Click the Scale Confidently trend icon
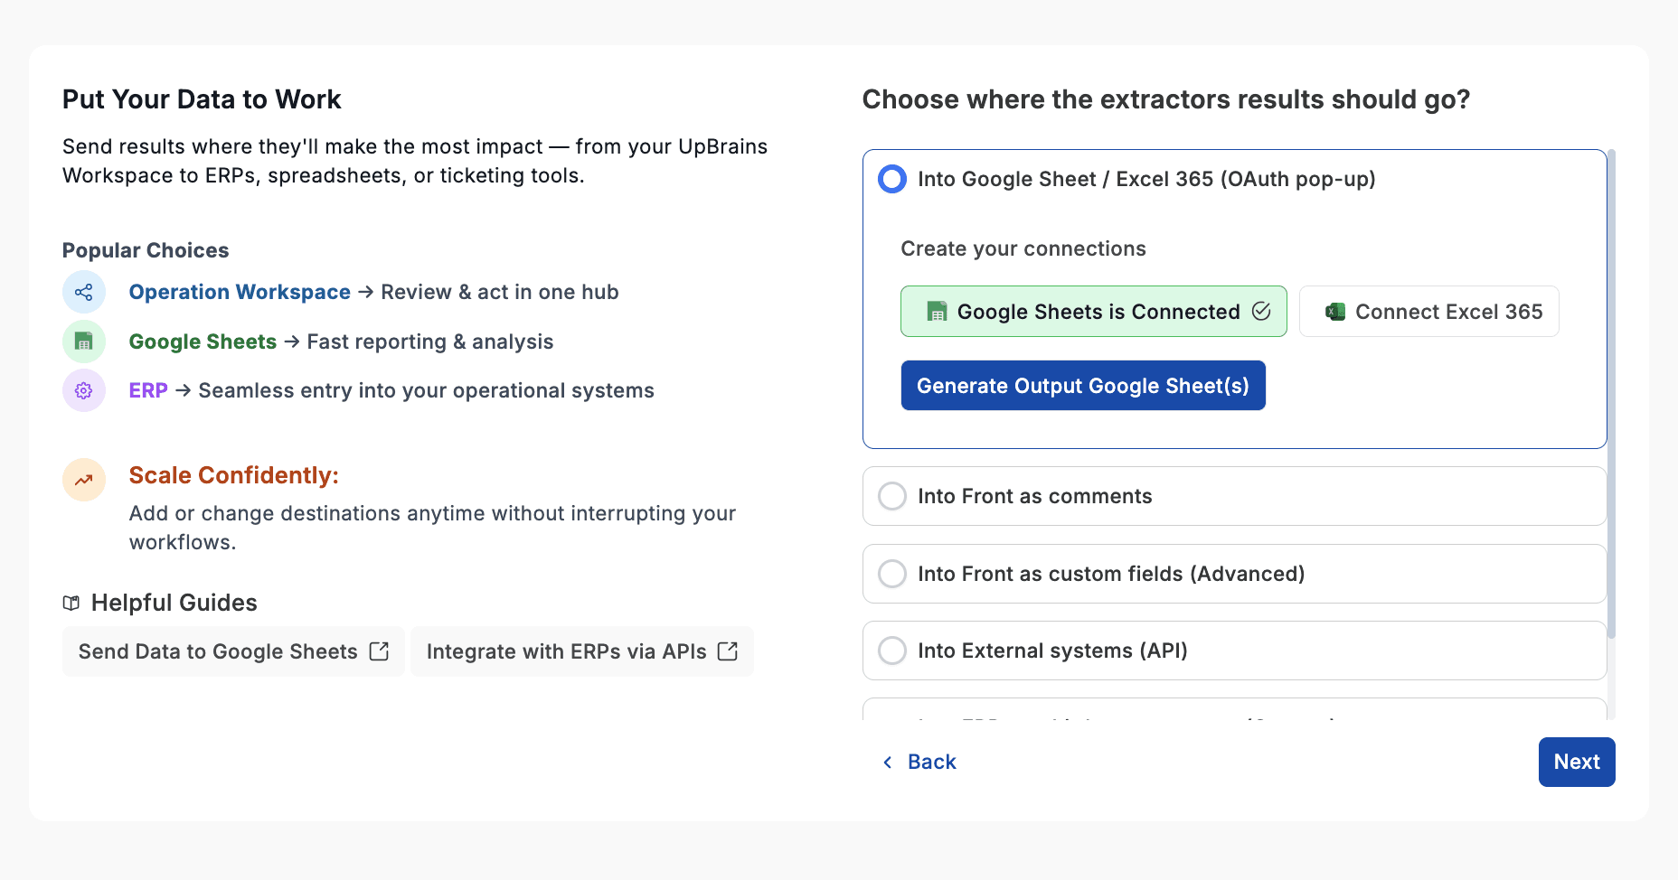This screenshot has width=1678, height=880. pos(84,480)
